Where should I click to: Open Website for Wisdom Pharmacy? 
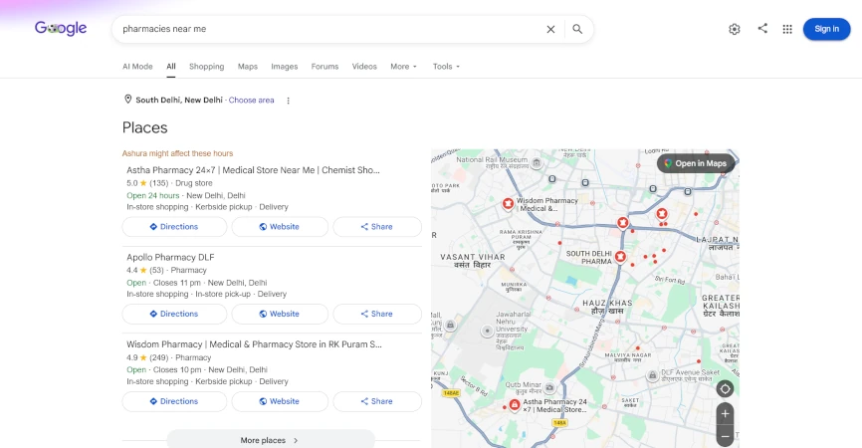click(x=280, y=401)
